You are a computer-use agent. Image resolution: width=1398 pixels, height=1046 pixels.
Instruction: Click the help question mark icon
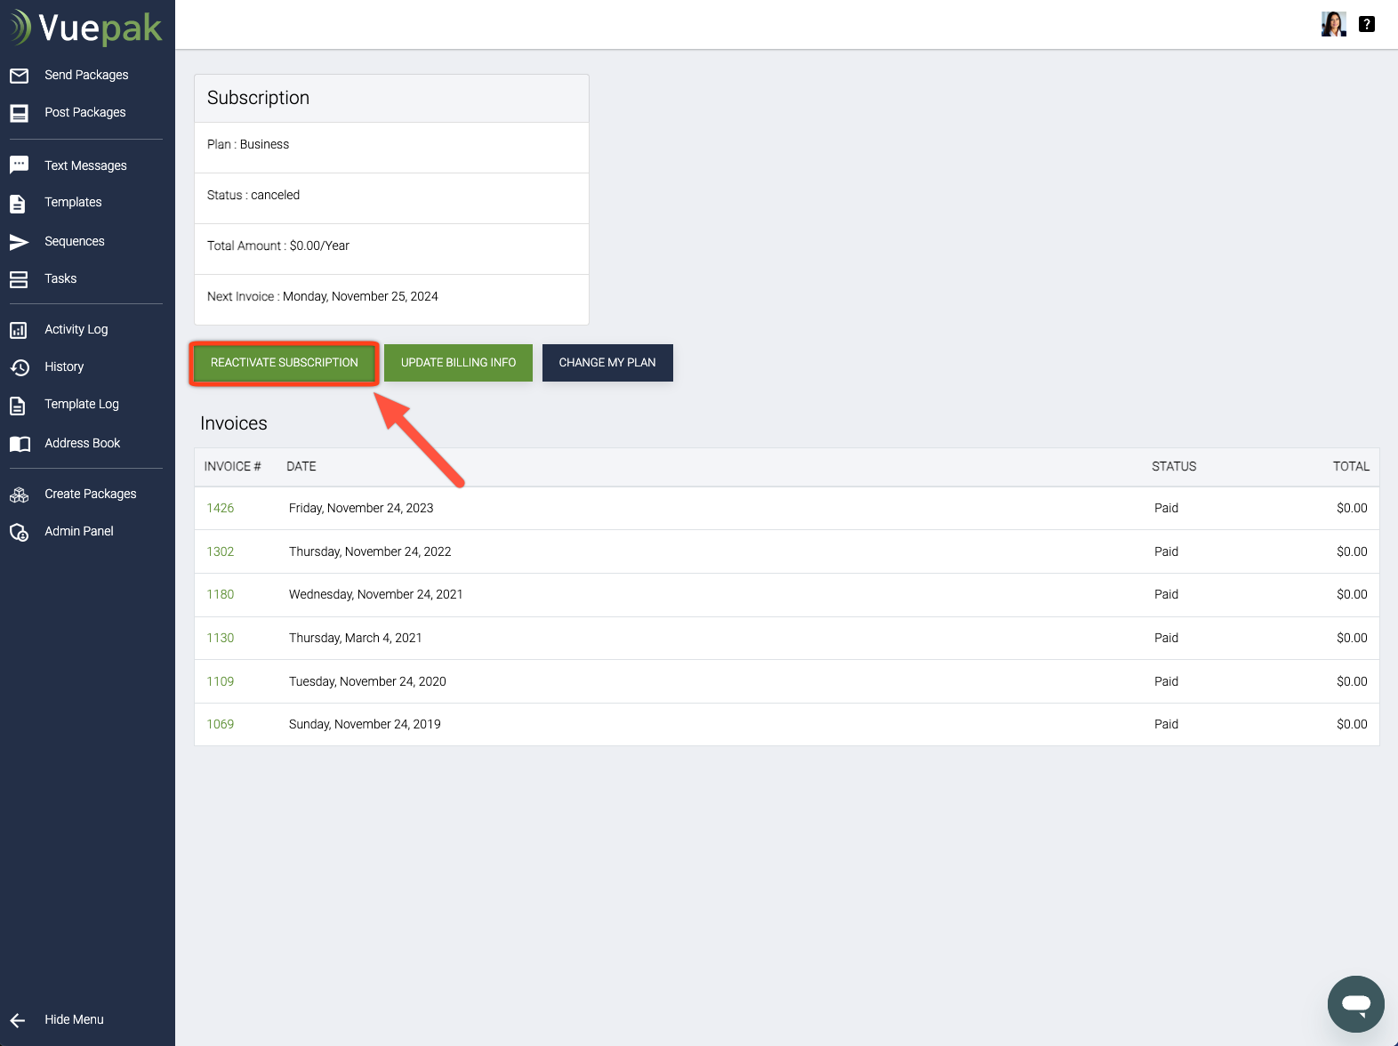1367,24
